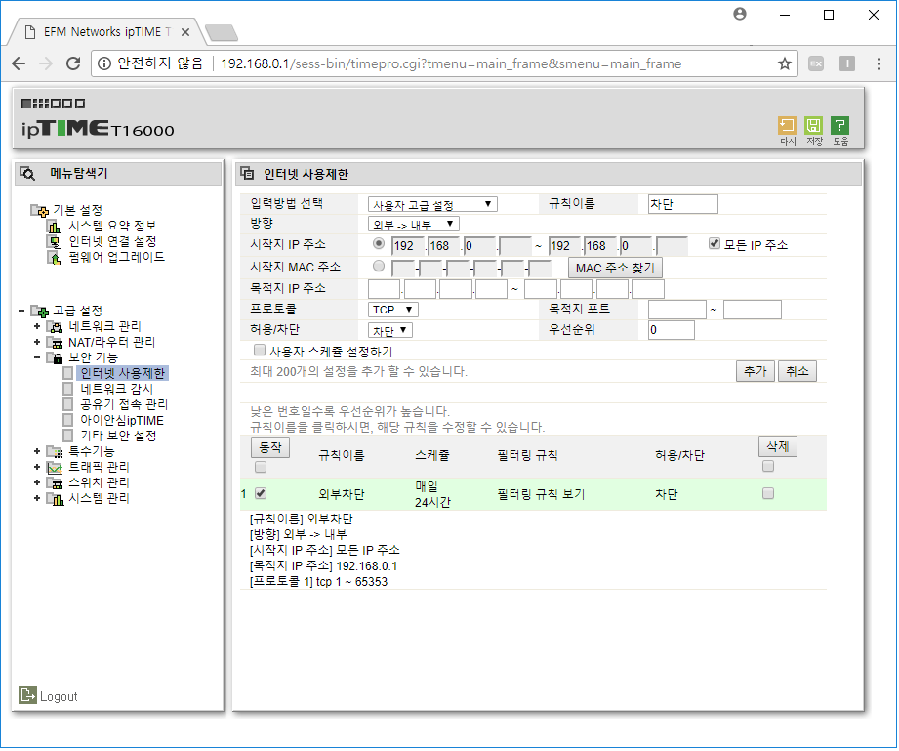Click the 트래픽 관리 graph icon

(55, 469)
